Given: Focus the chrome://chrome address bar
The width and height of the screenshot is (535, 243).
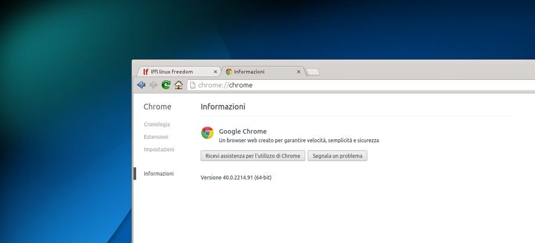Looking at the screenshot, I should coord(349,85).
